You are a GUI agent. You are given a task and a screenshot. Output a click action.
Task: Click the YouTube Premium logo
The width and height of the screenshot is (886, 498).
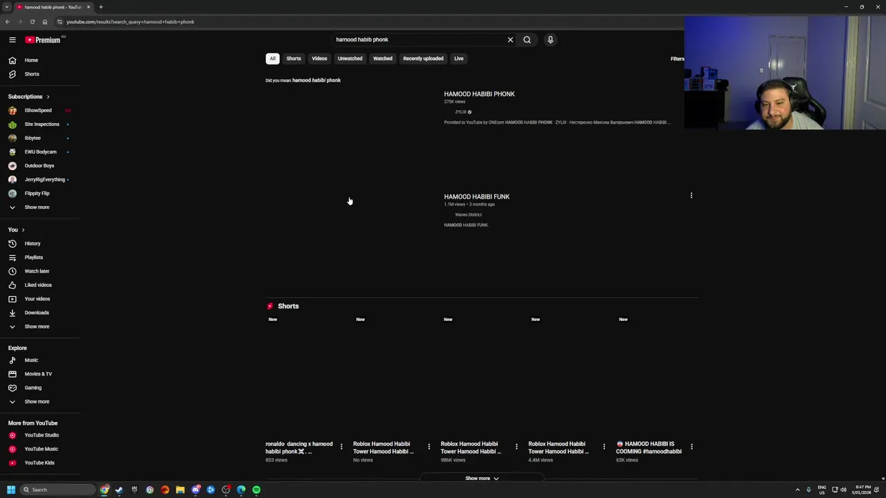[x=43, y=40]
